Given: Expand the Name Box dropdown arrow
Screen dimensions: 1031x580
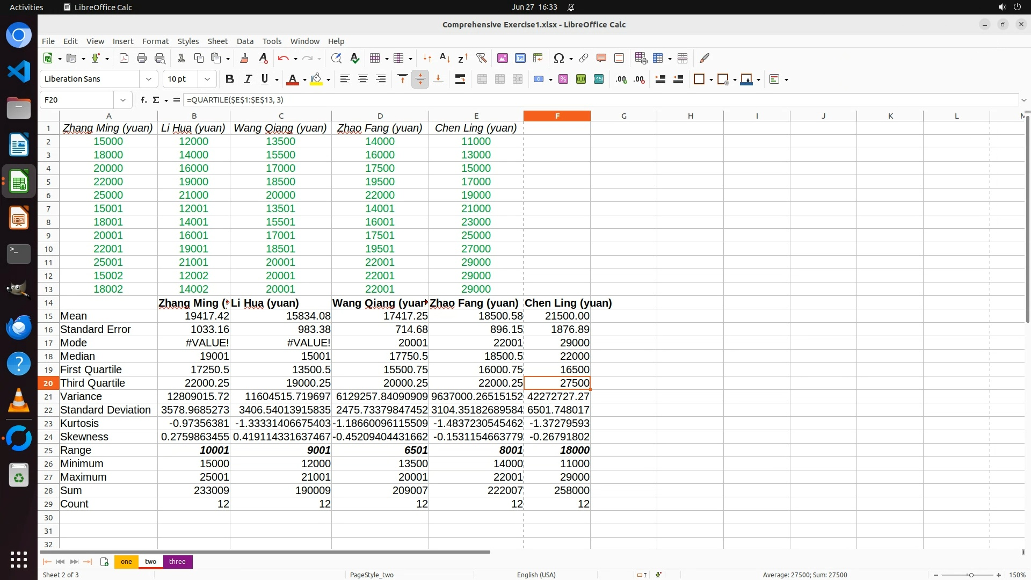Looking at the screenshot, I should click(x=123, y=100).
